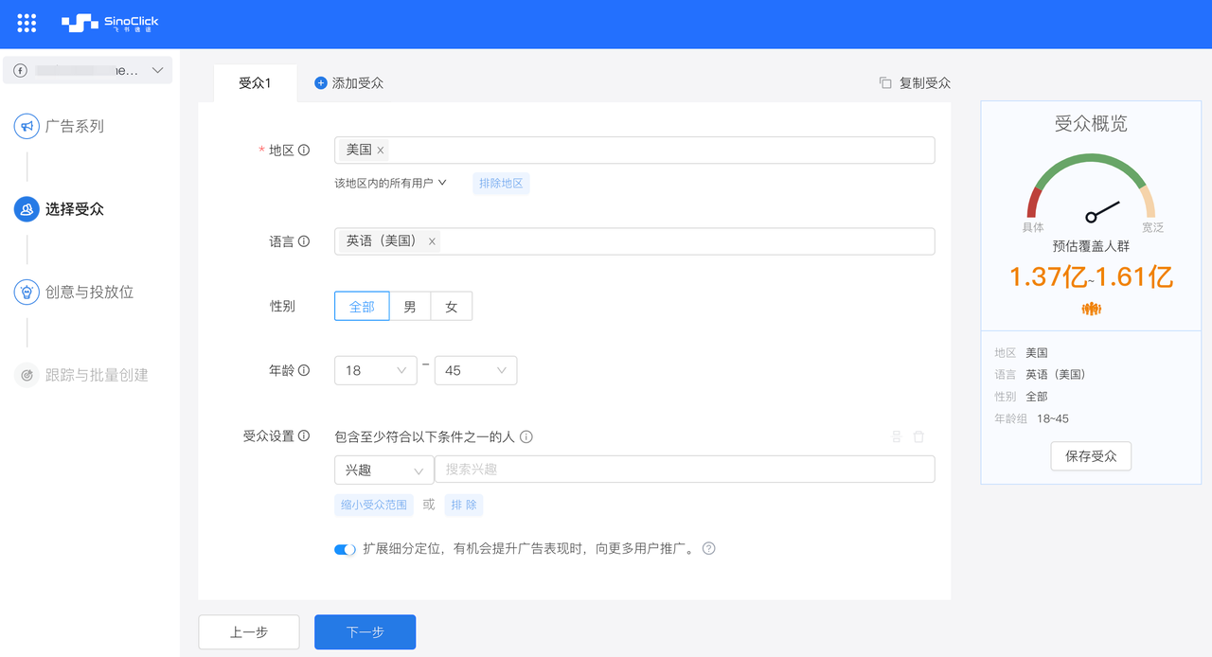Select gender 全部

362,307
